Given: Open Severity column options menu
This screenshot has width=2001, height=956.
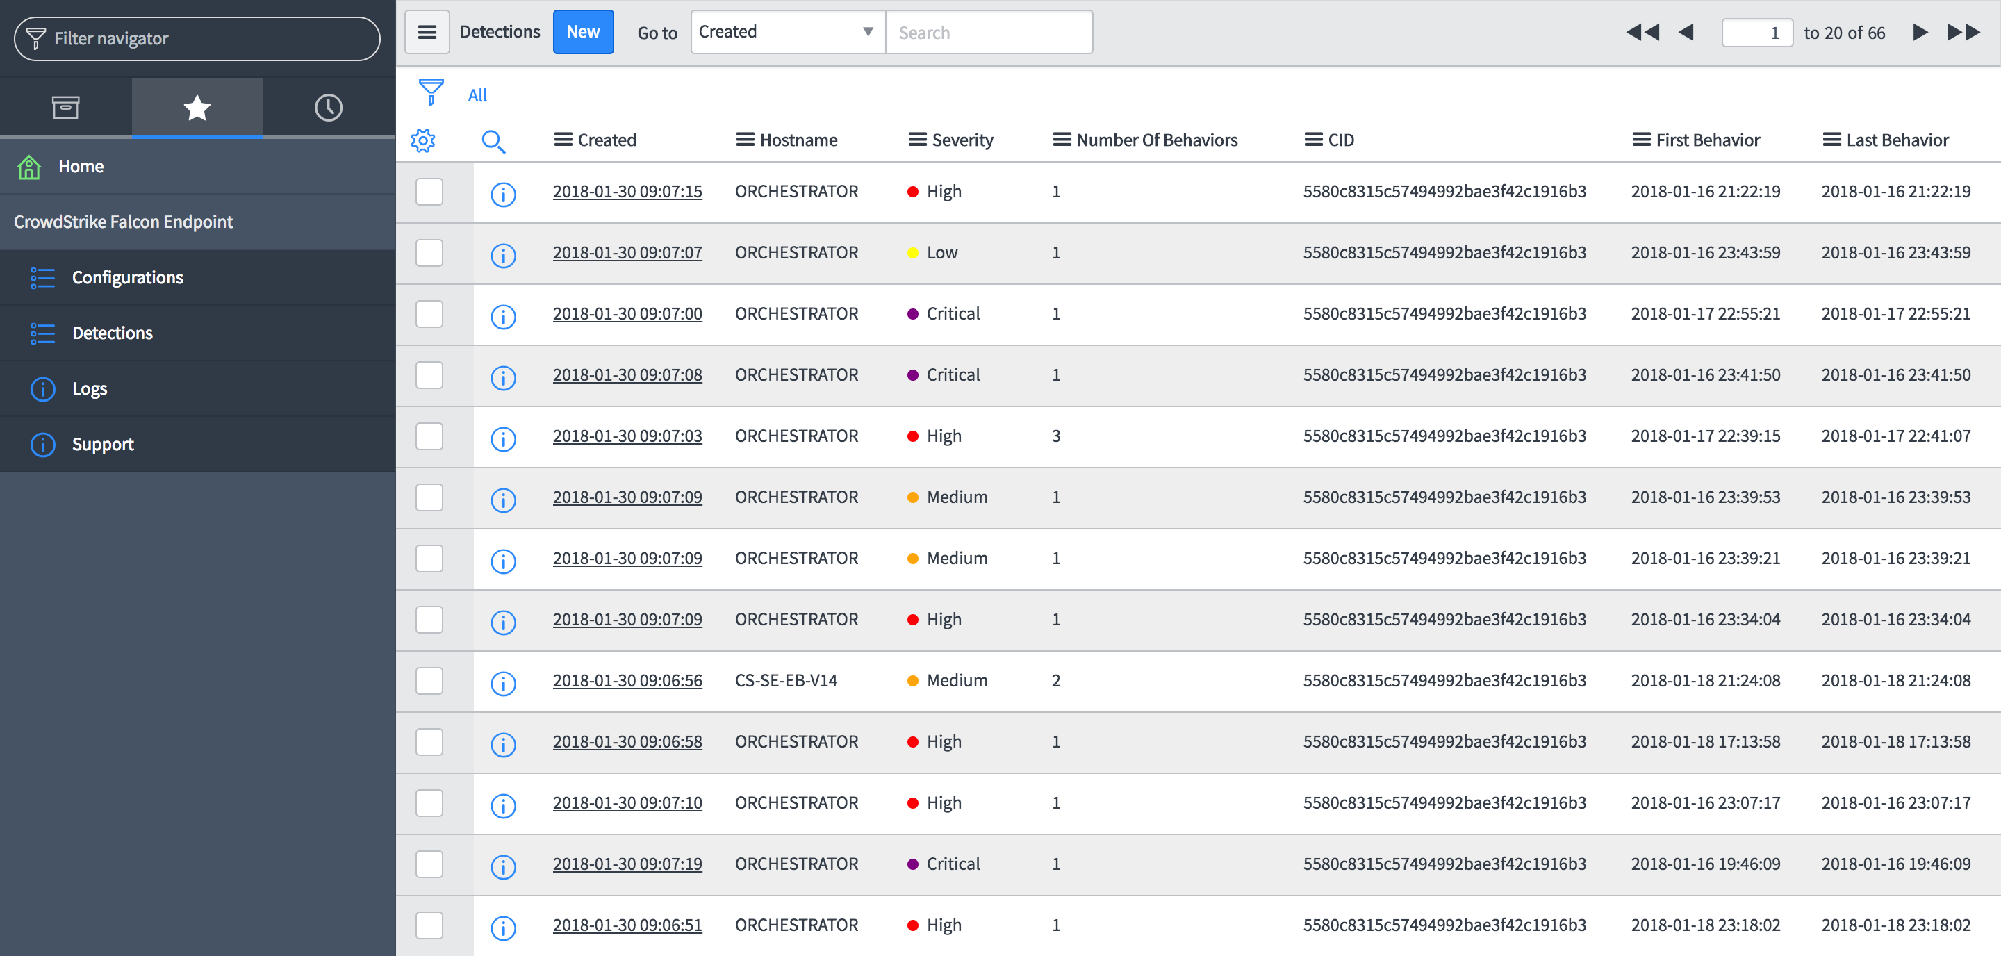Looking at the screenshot, I should pyautogui.click(x=916, y=140).
